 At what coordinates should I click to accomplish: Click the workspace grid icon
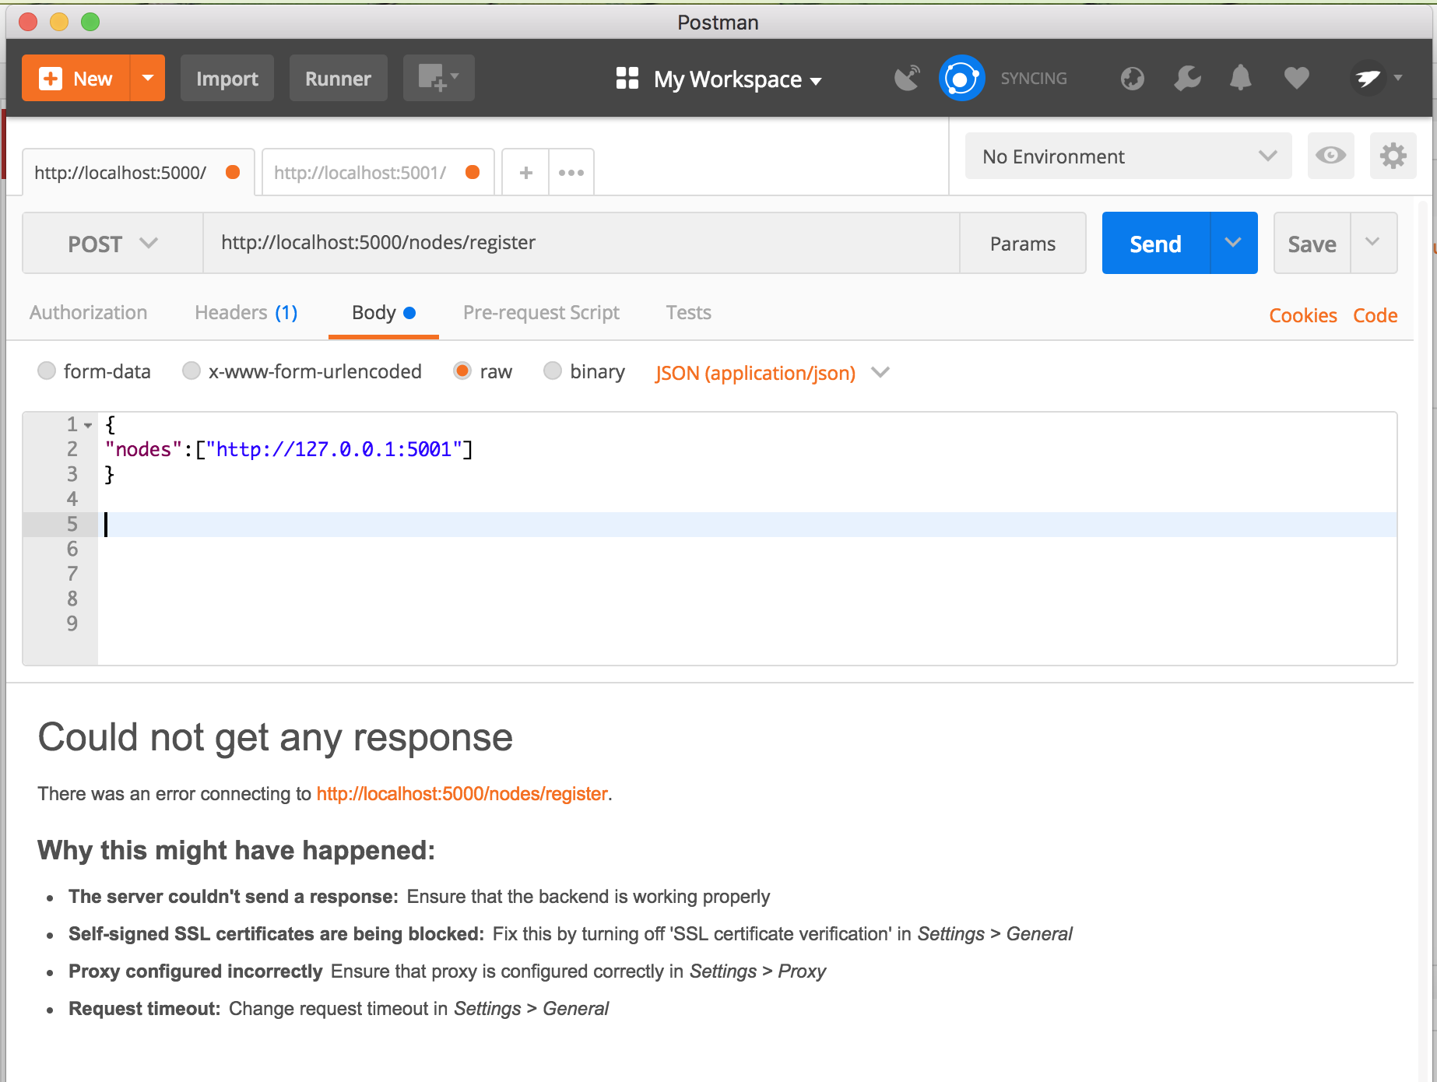(x=627, y=79)
